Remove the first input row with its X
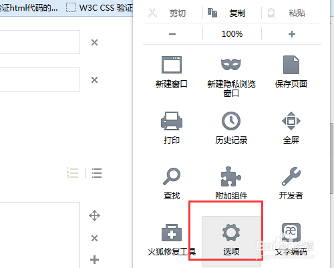The width and height of the screenshot is (334, 268). pos(94,42)
